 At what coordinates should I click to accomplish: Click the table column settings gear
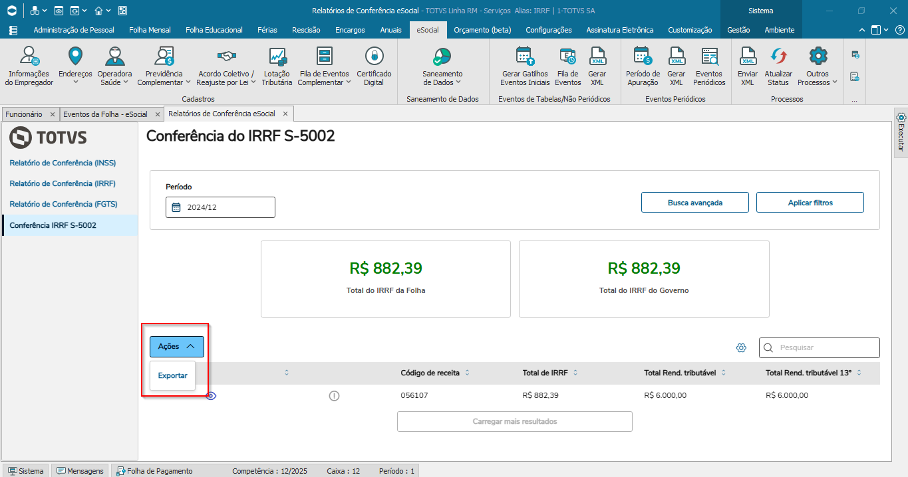[x=741, y=347]
